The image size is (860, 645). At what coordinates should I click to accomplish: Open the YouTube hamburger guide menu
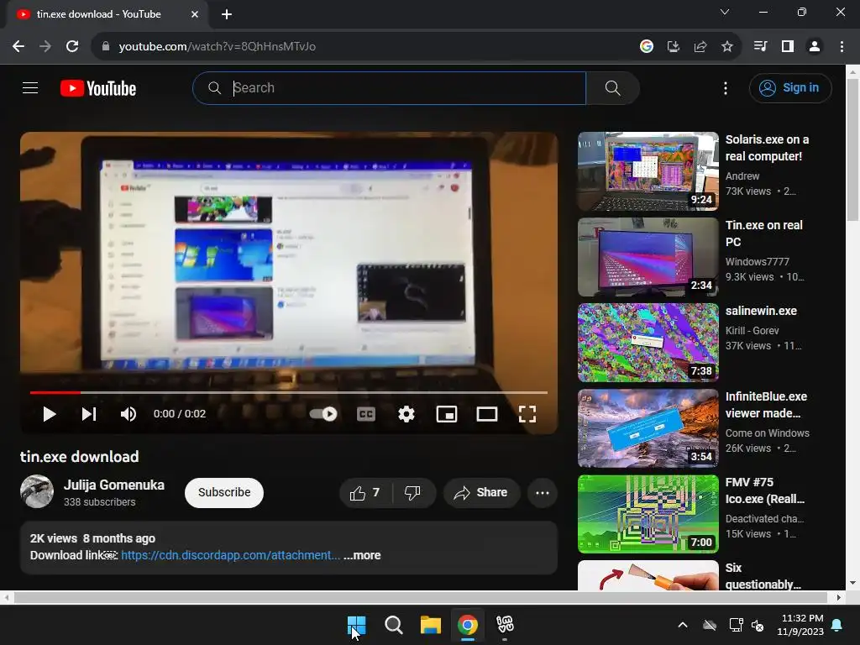tap(30, 87)
